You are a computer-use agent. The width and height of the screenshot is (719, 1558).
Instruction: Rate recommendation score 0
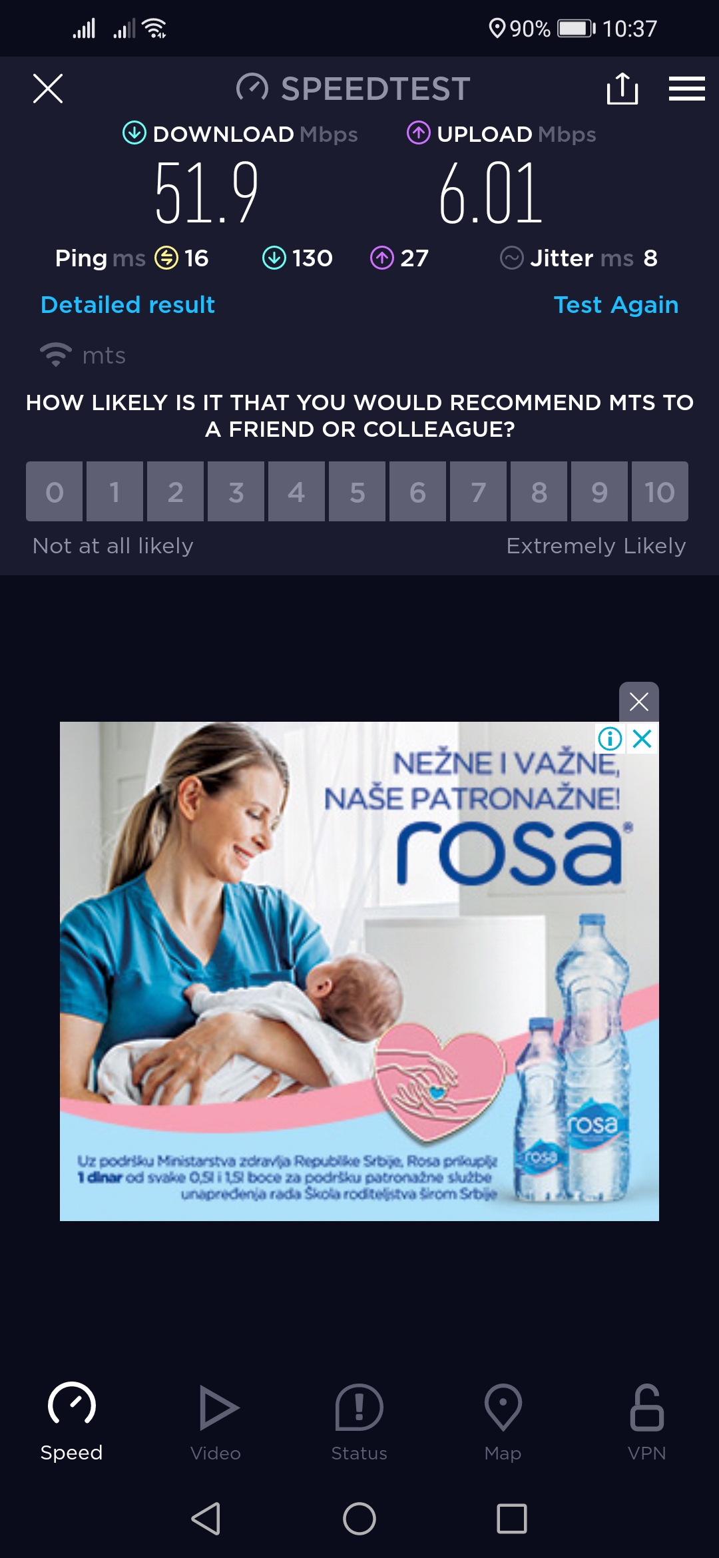55,491
